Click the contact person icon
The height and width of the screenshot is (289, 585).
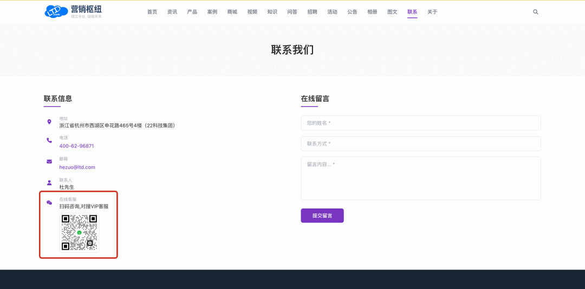[x=49, y=183]
